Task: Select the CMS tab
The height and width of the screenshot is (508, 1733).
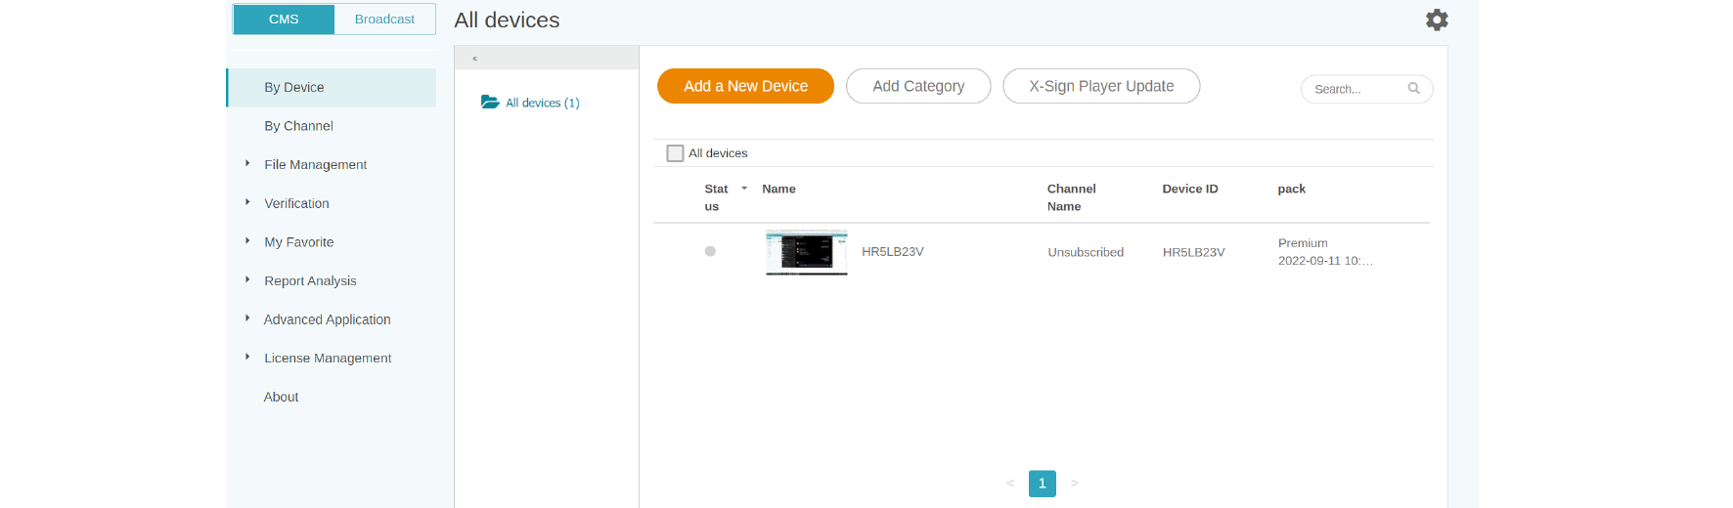Action: 284,20
